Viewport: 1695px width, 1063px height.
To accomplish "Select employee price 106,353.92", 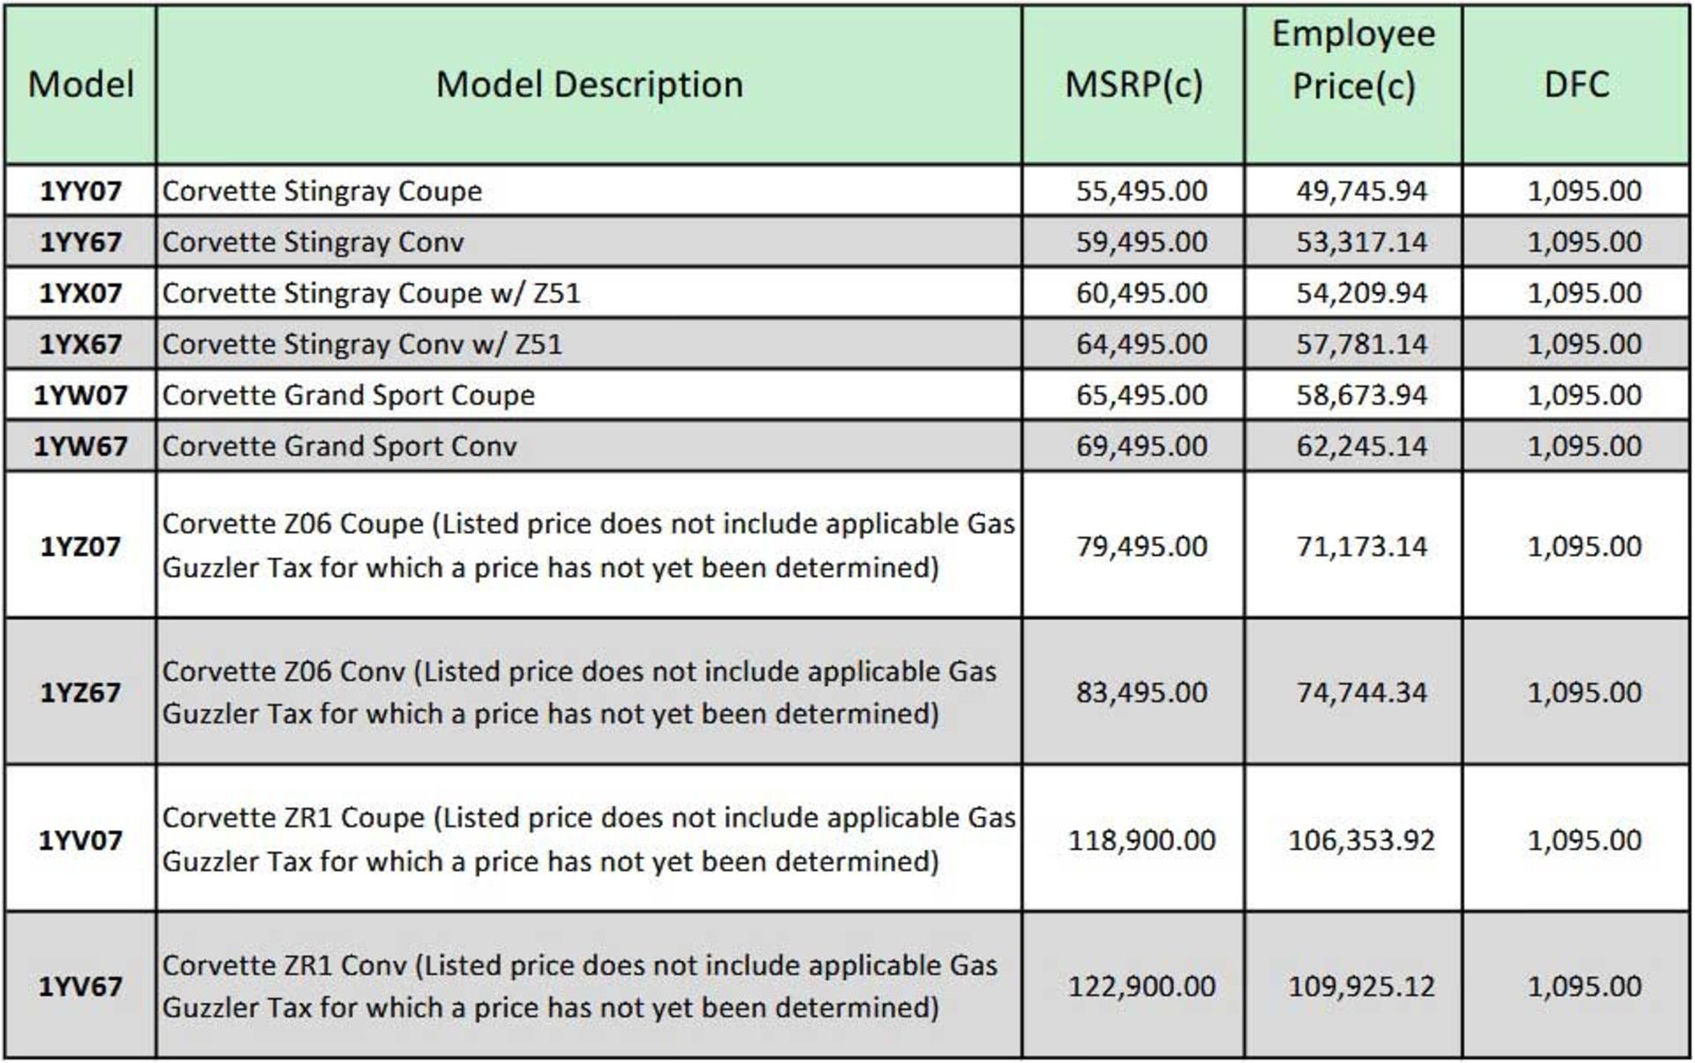I will pyautogui.click(x=1360, y=840).
